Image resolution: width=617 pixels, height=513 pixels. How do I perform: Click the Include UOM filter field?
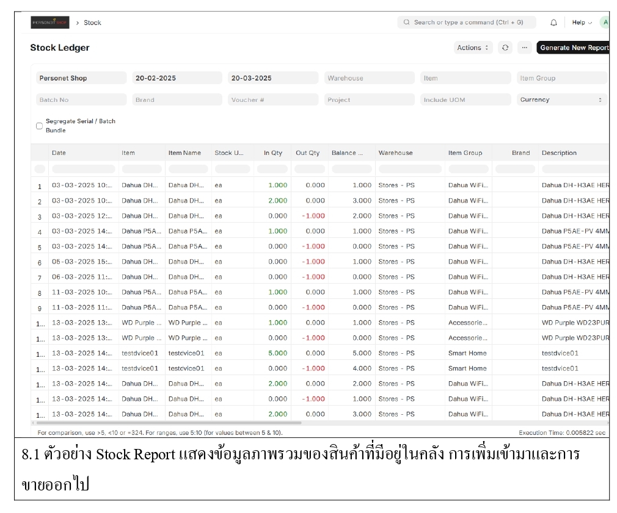(465, 100)
